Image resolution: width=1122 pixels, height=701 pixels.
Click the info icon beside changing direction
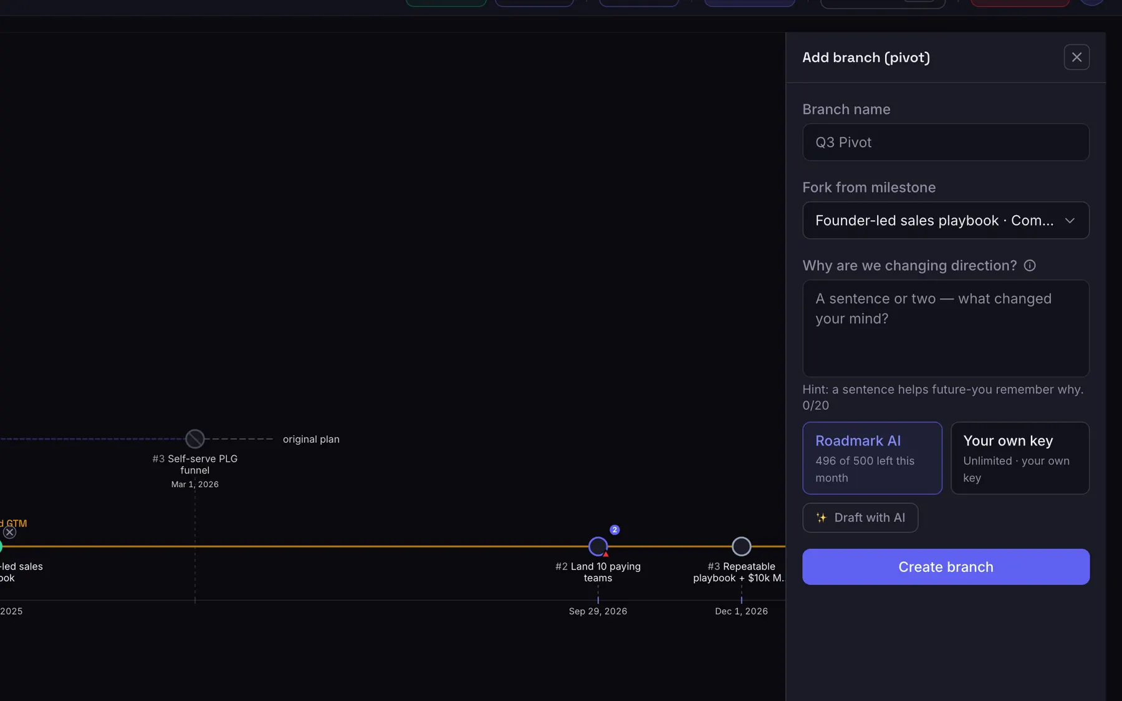1030,265
